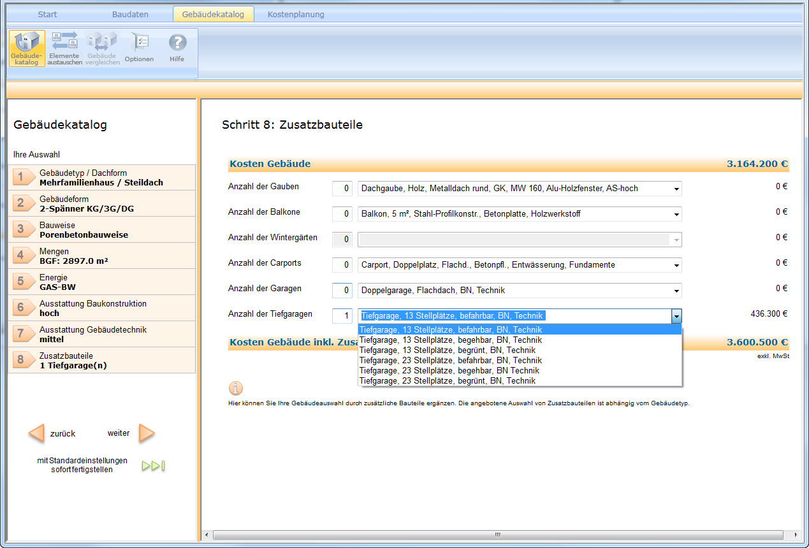Click the Anzahl der Tiefgaragen number field
This screenshot has width=809, height=548.
click(x=342, y=316)
